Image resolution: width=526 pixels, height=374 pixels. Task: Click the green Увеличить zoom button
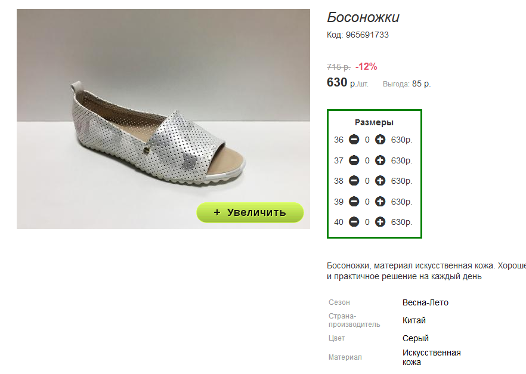tap(250, 212)
